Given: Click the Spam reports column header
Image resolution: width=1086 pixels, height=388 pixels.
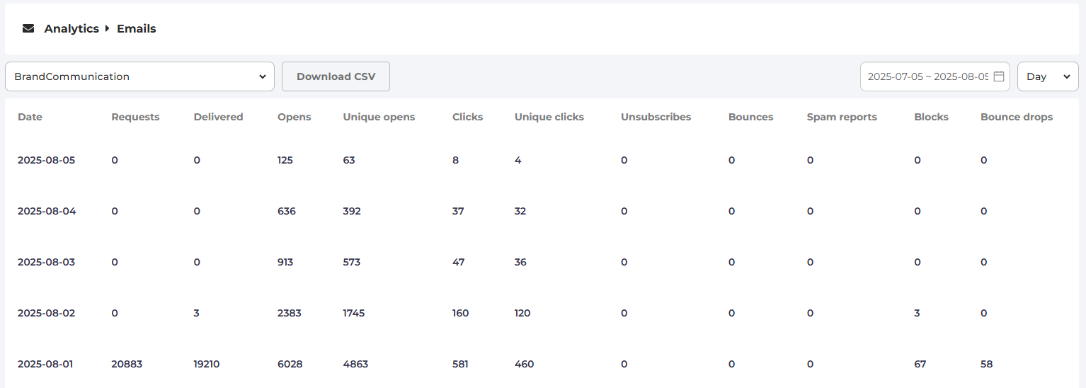Looking at the screenshot, I should pos(842,118).
